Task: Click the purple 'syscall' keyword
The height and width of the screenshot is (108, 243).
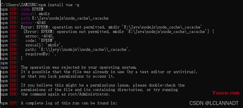Action: [x=29, y=14]
